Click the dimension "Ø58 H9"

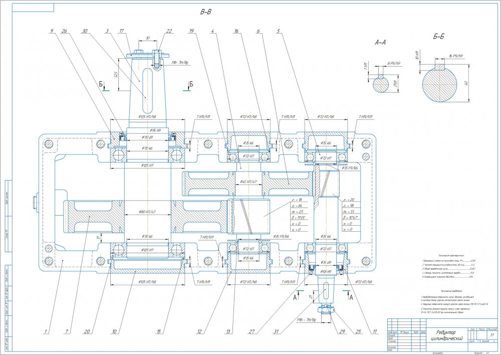326,271
